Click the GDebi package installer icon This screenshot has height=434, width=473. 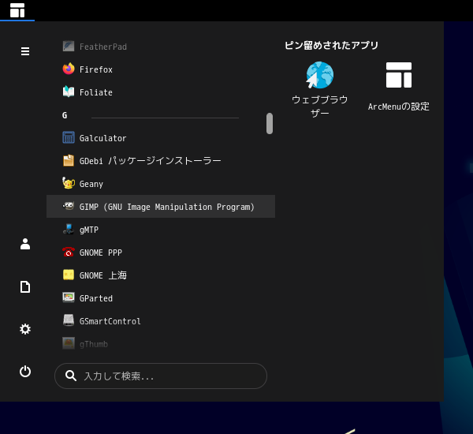69,161
